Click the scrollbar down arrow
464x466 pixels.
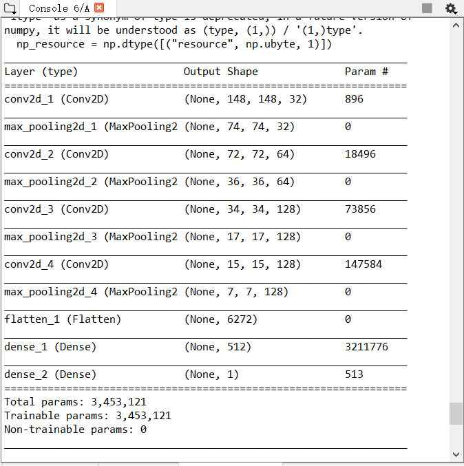click(456, 454)
